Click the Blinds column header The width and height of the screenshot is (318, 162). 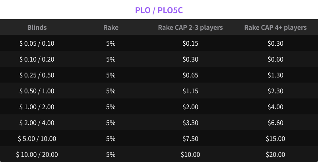37,27
